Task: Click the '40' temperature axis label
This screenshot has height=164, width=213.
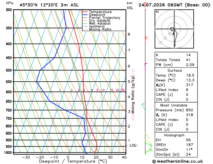Action: click(124, 157)
